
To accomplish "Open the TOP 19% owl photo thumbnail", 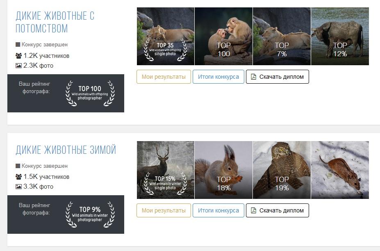I will click(282, 170).
